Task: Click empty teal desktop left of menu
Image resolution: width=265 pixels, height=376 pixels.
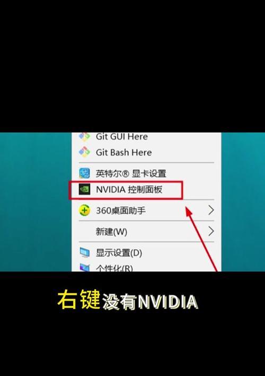Action: coord(36,202)
